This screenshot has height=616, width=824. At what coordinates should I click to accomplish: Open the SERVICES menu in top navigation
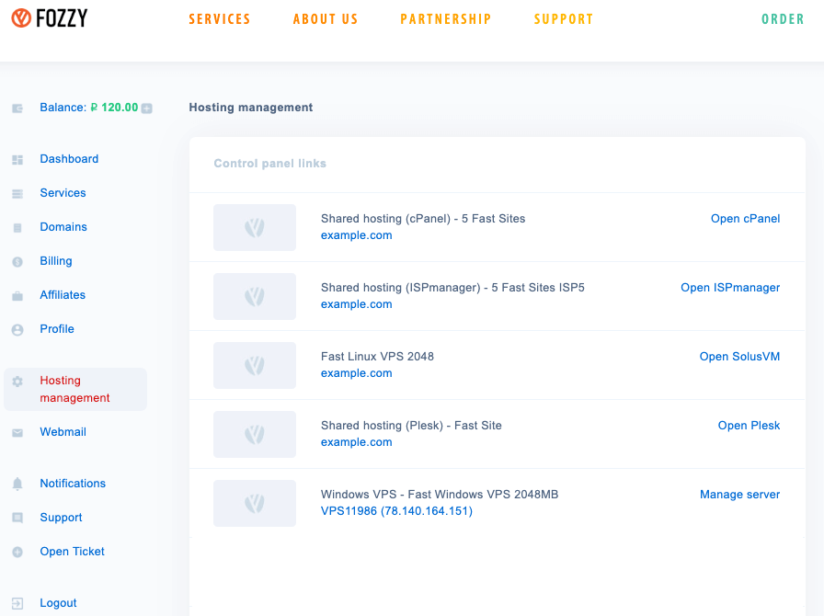tap(220, 19)
